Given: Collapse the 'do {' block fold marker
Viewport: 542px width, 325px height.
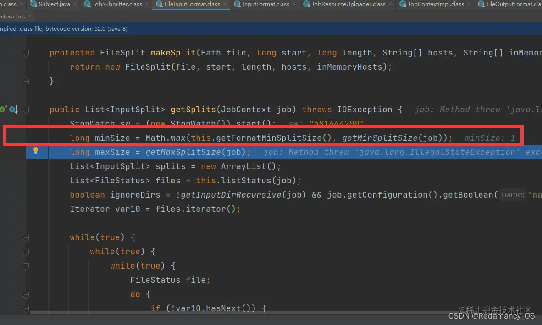Looking at the screenshot, I should (26, 295).
